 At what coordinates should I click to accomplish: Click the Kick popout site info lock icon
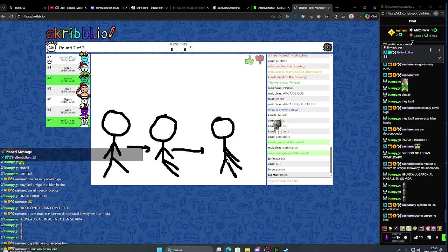point(384,14)
